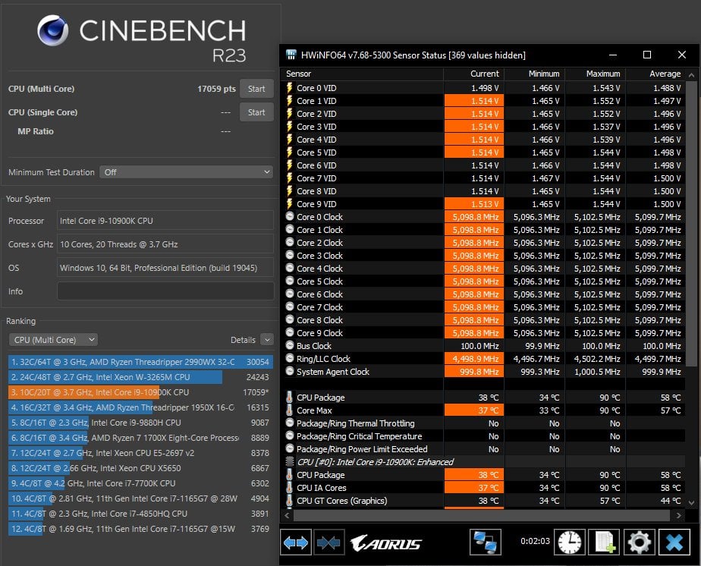
Task: Click the 0:02:03 elapsed timer in HWiNFO
Action: 535,541
